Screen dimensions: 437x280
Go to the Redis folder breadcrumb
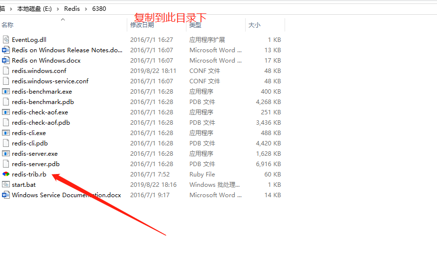(x=72, y=9)
